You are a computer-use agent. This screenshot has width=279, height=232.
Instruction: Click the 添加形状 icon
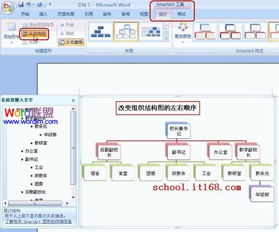tap(12, 27)
